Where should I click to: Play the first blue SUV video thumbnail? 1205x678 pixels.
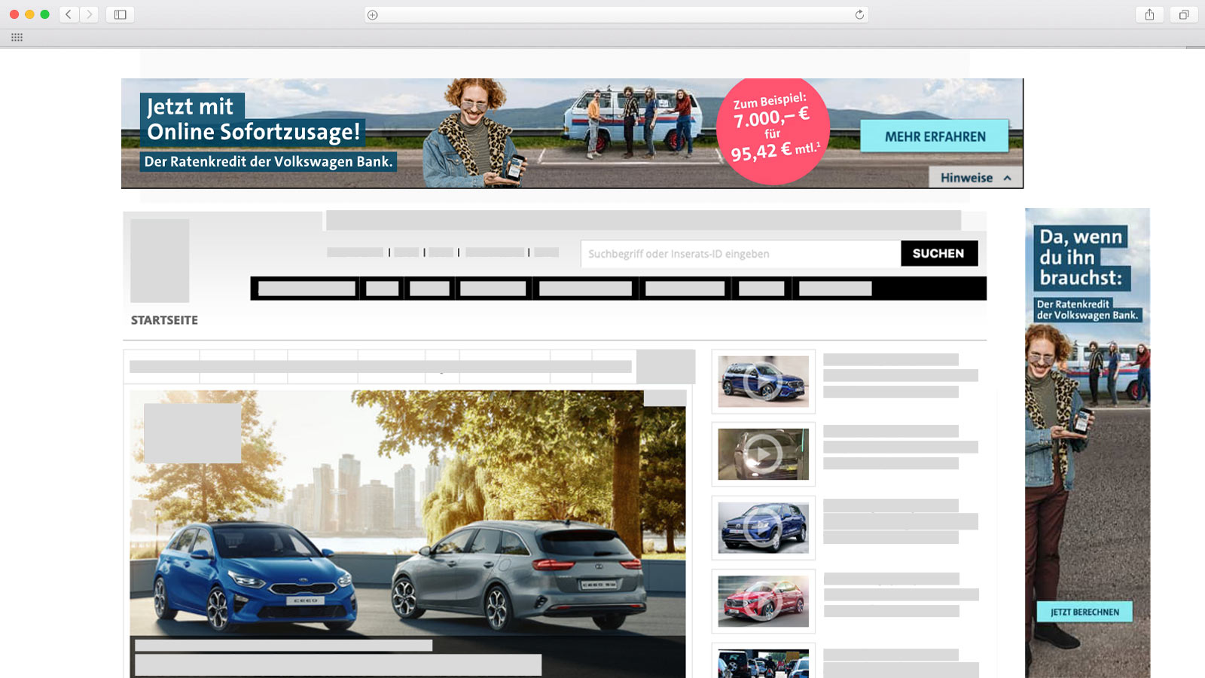[763, 381]
